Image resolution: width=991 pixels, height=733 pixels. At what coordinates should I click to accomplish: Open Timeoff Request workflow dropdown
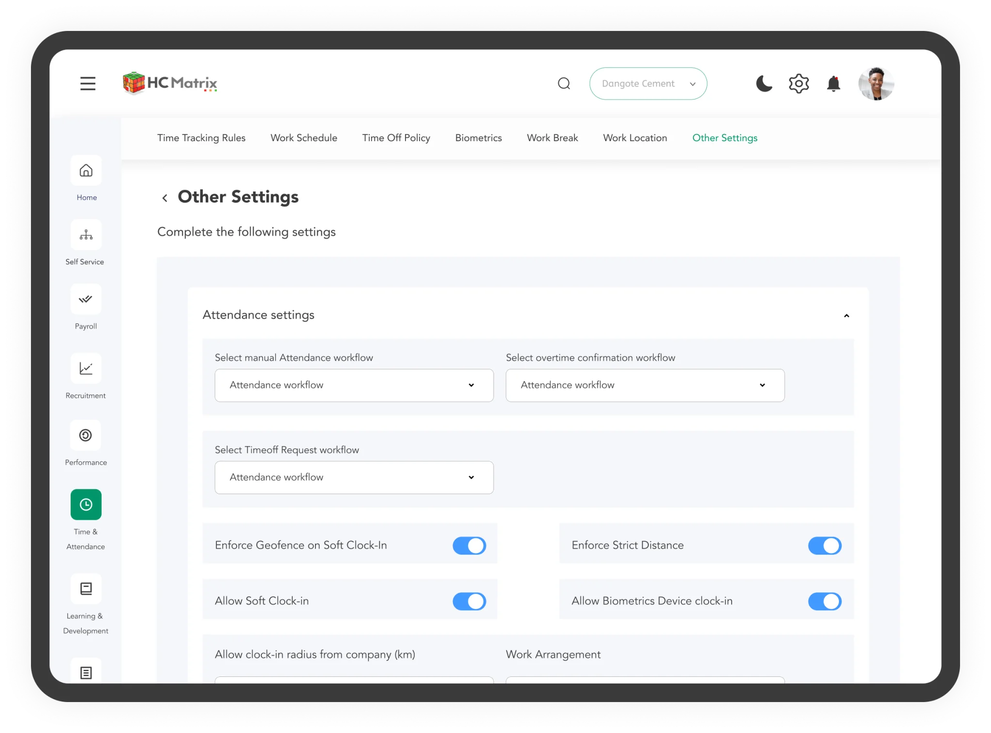coord(354,477)
